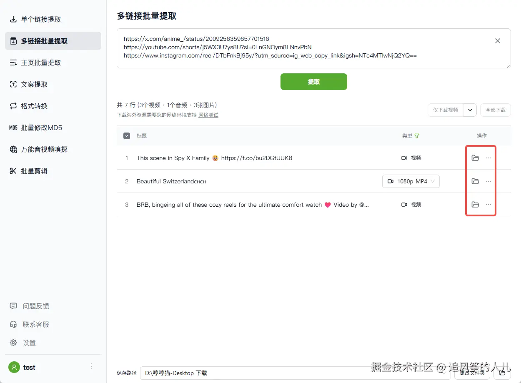
Task: Click the green 提取 button
Action: [313, 82]
